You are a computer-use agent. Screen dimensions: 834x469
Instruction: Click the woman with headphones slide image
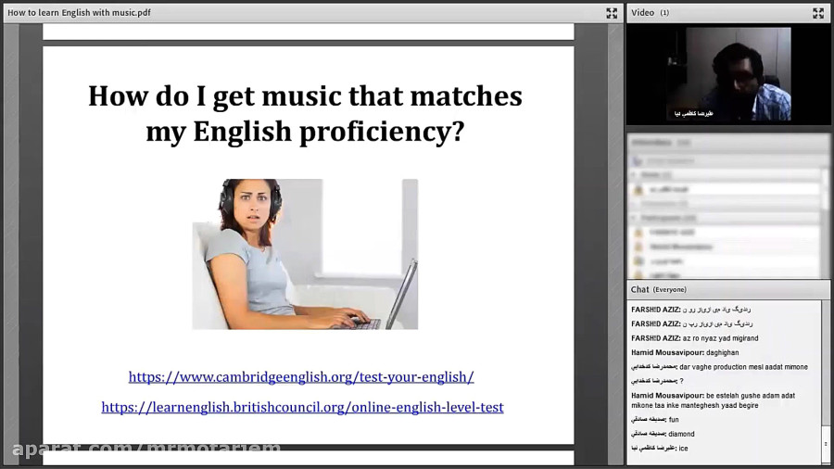(x=305, y=254)
